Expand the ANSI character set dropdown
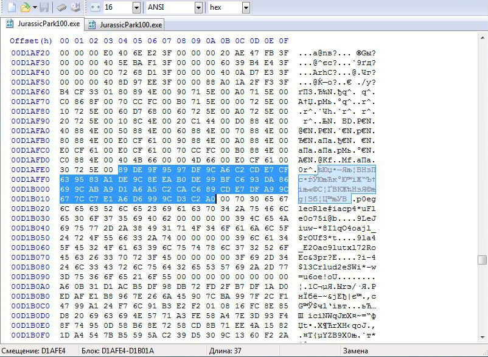The width and height of the screenshot is (488, 357). point(198,7)
